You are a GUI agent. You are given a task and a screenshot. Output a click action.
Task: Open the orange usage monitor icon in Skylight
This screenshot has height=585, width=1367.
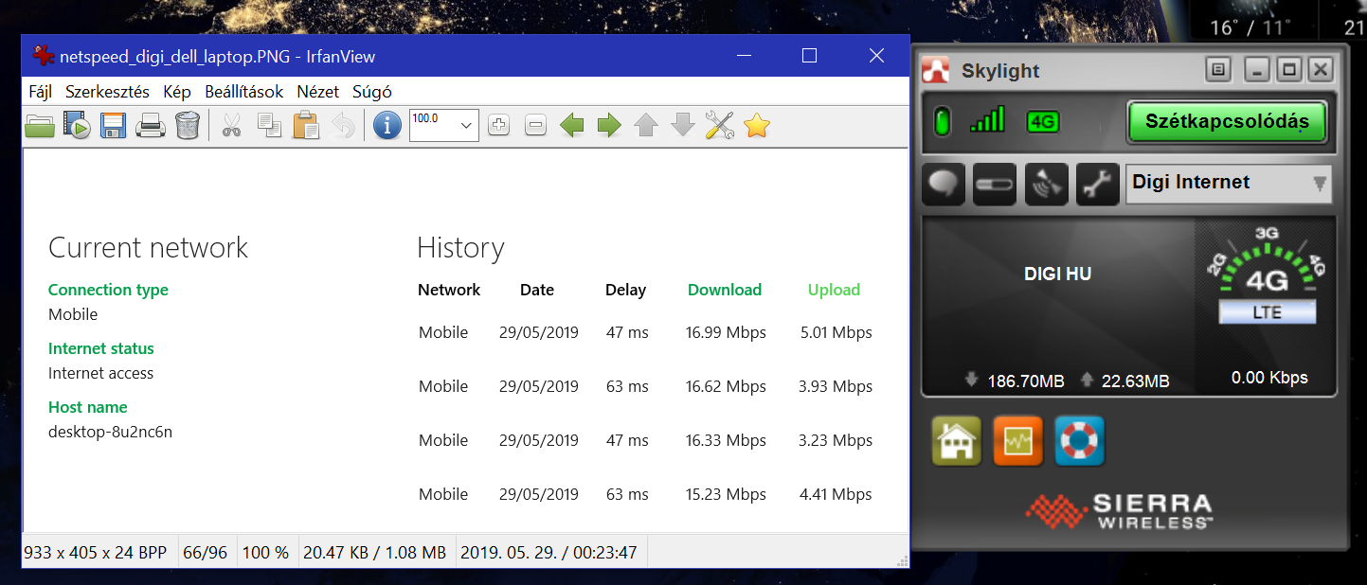pos(1018,441)
